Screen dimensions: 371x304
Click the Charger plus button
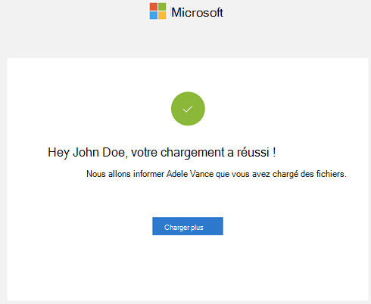(x=188, y=226)
